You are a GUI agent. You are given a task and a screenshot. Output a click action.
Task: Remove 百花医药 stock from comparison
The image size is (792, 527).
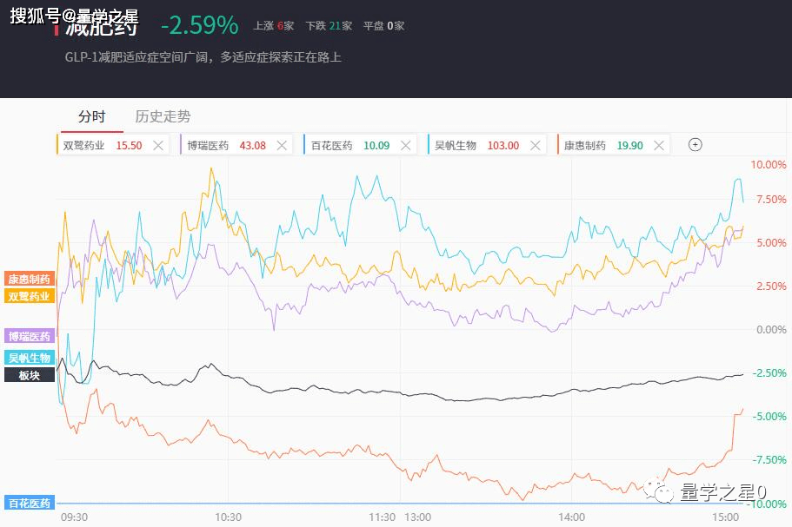(407, 146)
